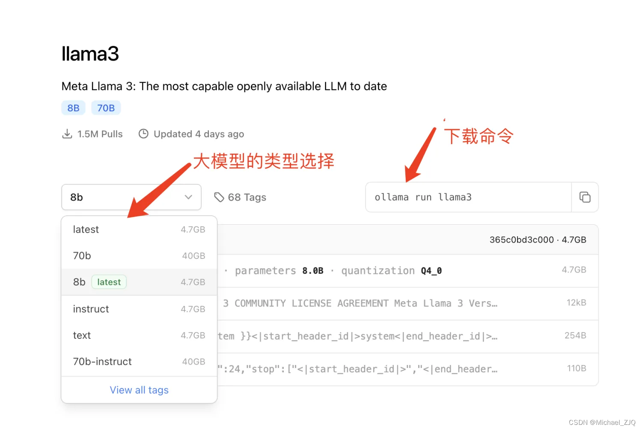Viewport: 642px width, 430px height.
Task: Collapse the 8b model version dropdown
Action: (131, 197)
